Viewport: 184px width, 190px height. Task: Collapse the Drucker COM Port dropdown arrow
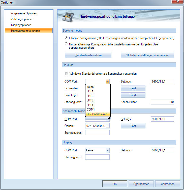coord(108,82)
